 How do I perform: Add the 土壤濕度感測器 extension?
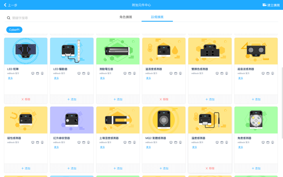click(118, 168)
